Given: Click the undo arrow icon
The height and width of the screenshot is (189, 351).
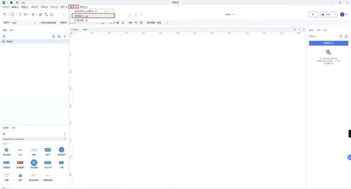Looking at the screenshot, I should coord(17,3).
